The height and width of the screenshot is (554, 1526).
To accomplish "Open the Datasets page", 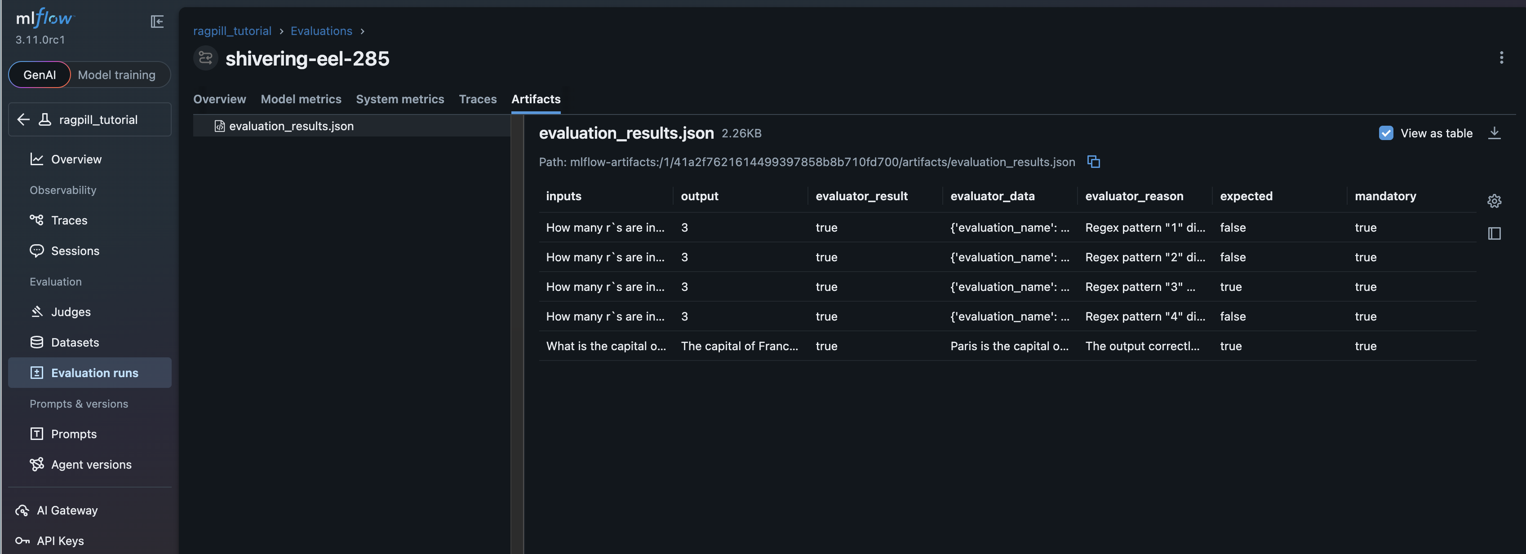I will click(x=75, y=343).
